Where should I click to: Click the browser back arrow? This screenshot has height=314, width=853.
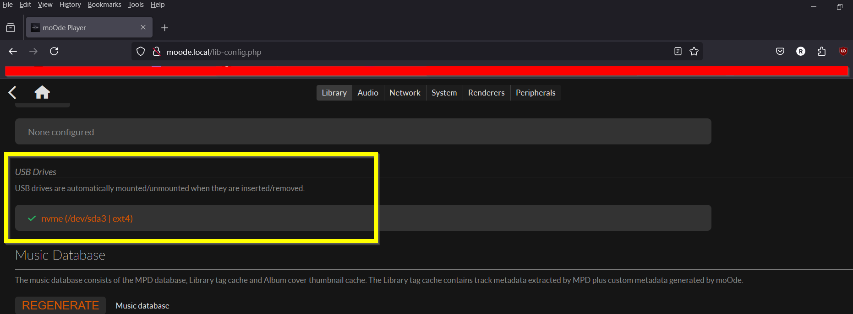pyautogui.click(x=13, y=51)
